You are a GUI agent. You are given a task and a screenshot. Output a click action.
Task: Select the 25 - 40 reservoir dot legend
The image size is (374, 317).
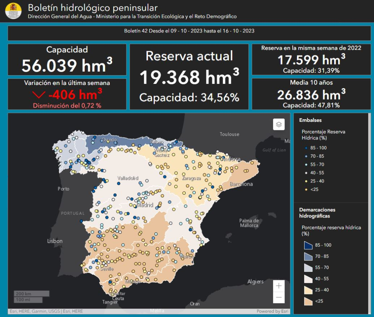306,181
